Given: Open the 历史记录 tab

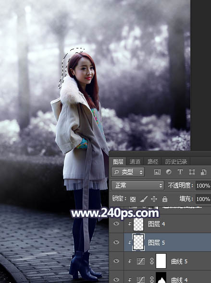Looking at the screenshot, I should [176, 162].
